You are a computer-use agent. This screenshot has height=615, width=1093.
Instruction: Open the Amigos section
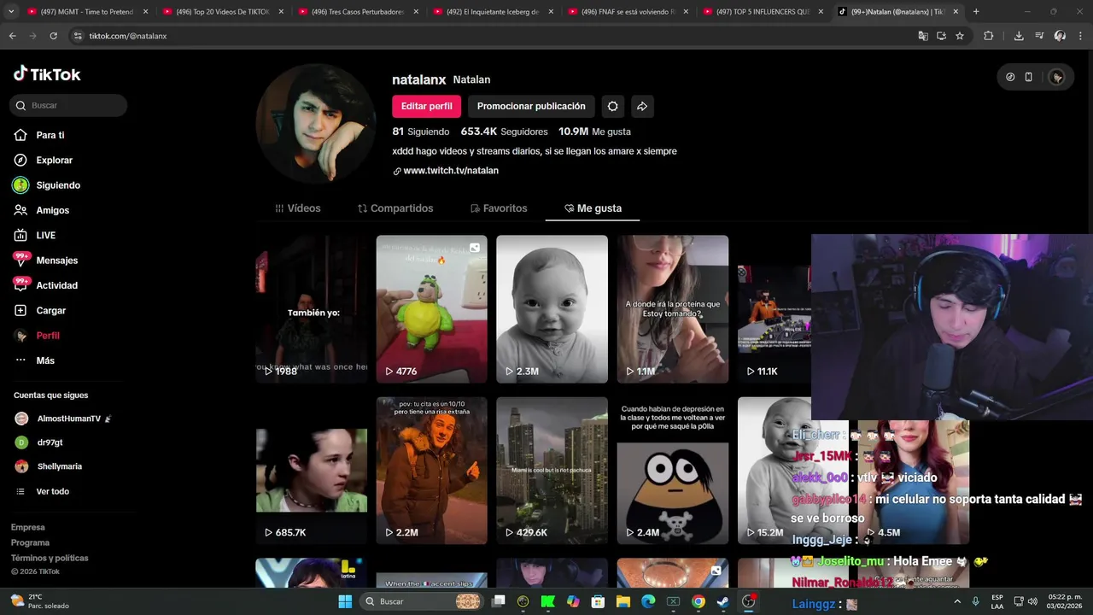click(52, 210)
